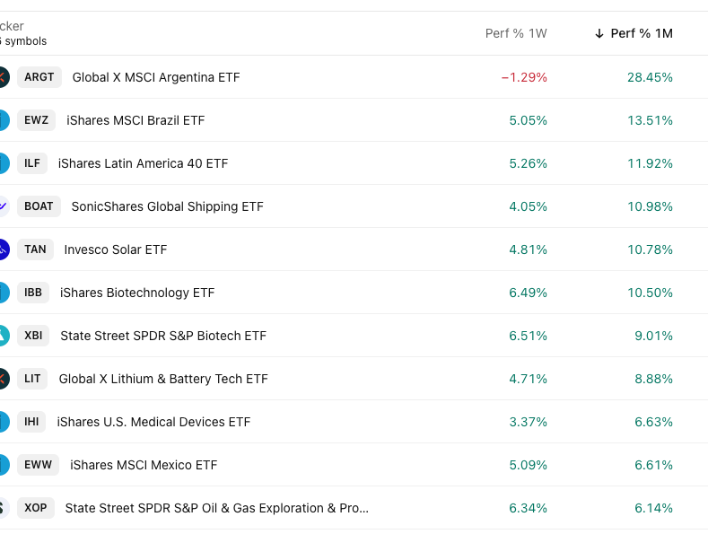This screenshot has width=708, height=534.
Task: Click the ARGT fund logo icon
Action: (3, 77)
